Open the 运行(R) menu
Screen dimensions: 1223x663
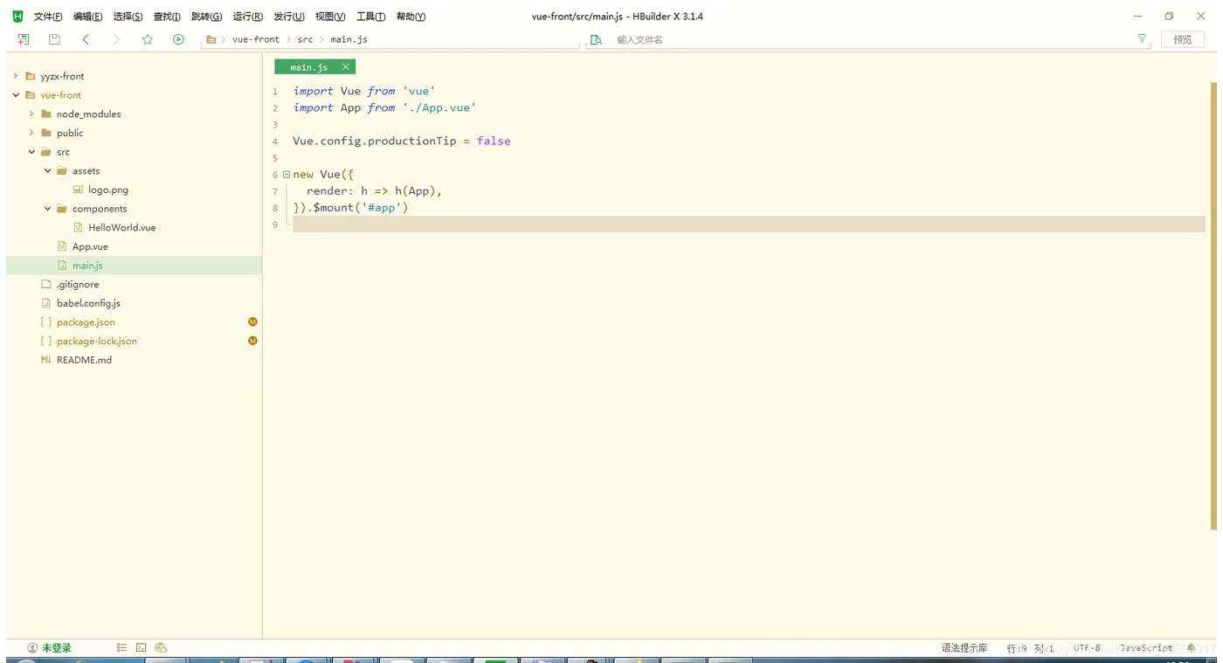coord(247,17)
